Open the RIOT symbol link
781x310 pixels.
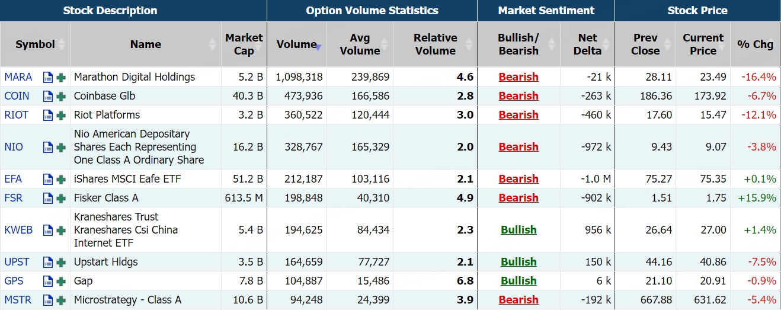pyautogui.click(x=16, y=115)
